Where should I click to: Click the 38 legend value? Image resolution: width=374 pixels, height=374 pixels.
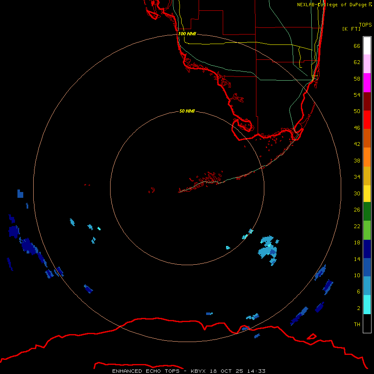[357, 160]
